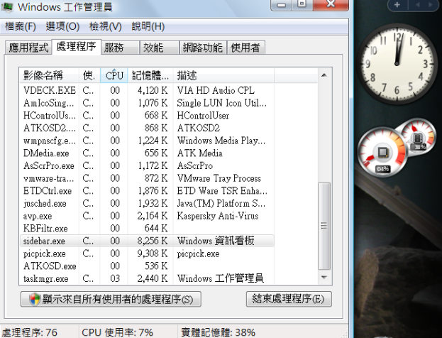This screenshot has height=338, width=442.
Task: Click the 9,308 K memory value
Action: (x=153, y=253)
